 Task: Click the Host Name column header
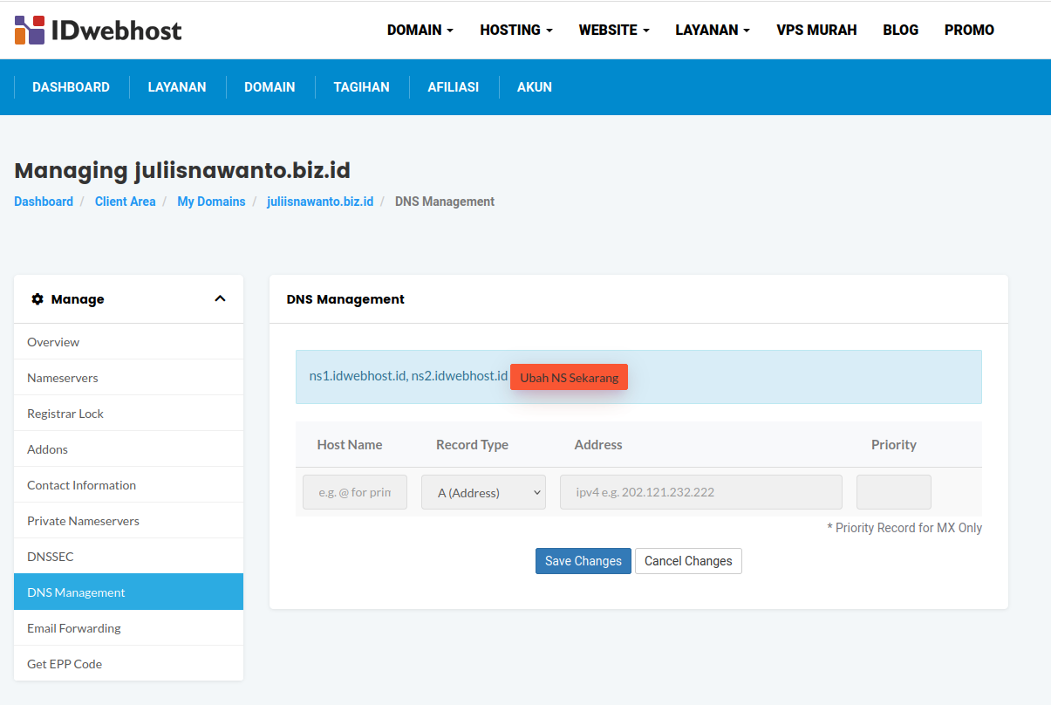pyautogui.click(x=350, y=445)
